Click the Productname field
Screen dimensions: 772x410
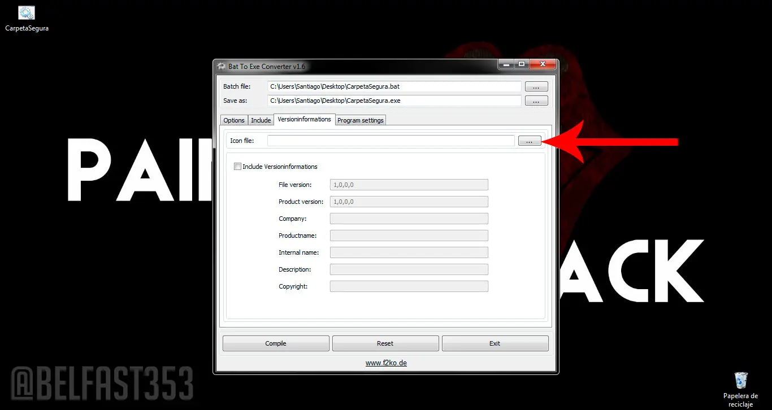coord(409,235)
